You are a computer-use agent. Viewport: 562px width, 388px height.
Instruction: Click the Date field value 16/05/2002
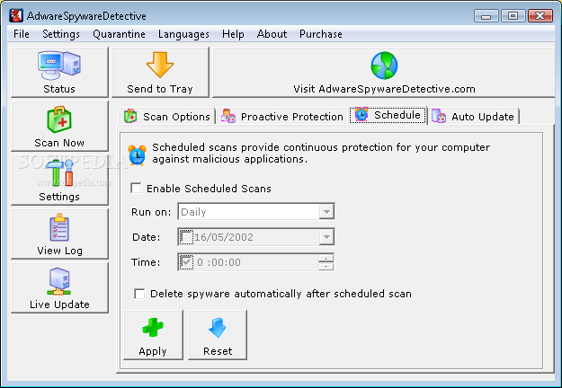click(x=224, y=237)
